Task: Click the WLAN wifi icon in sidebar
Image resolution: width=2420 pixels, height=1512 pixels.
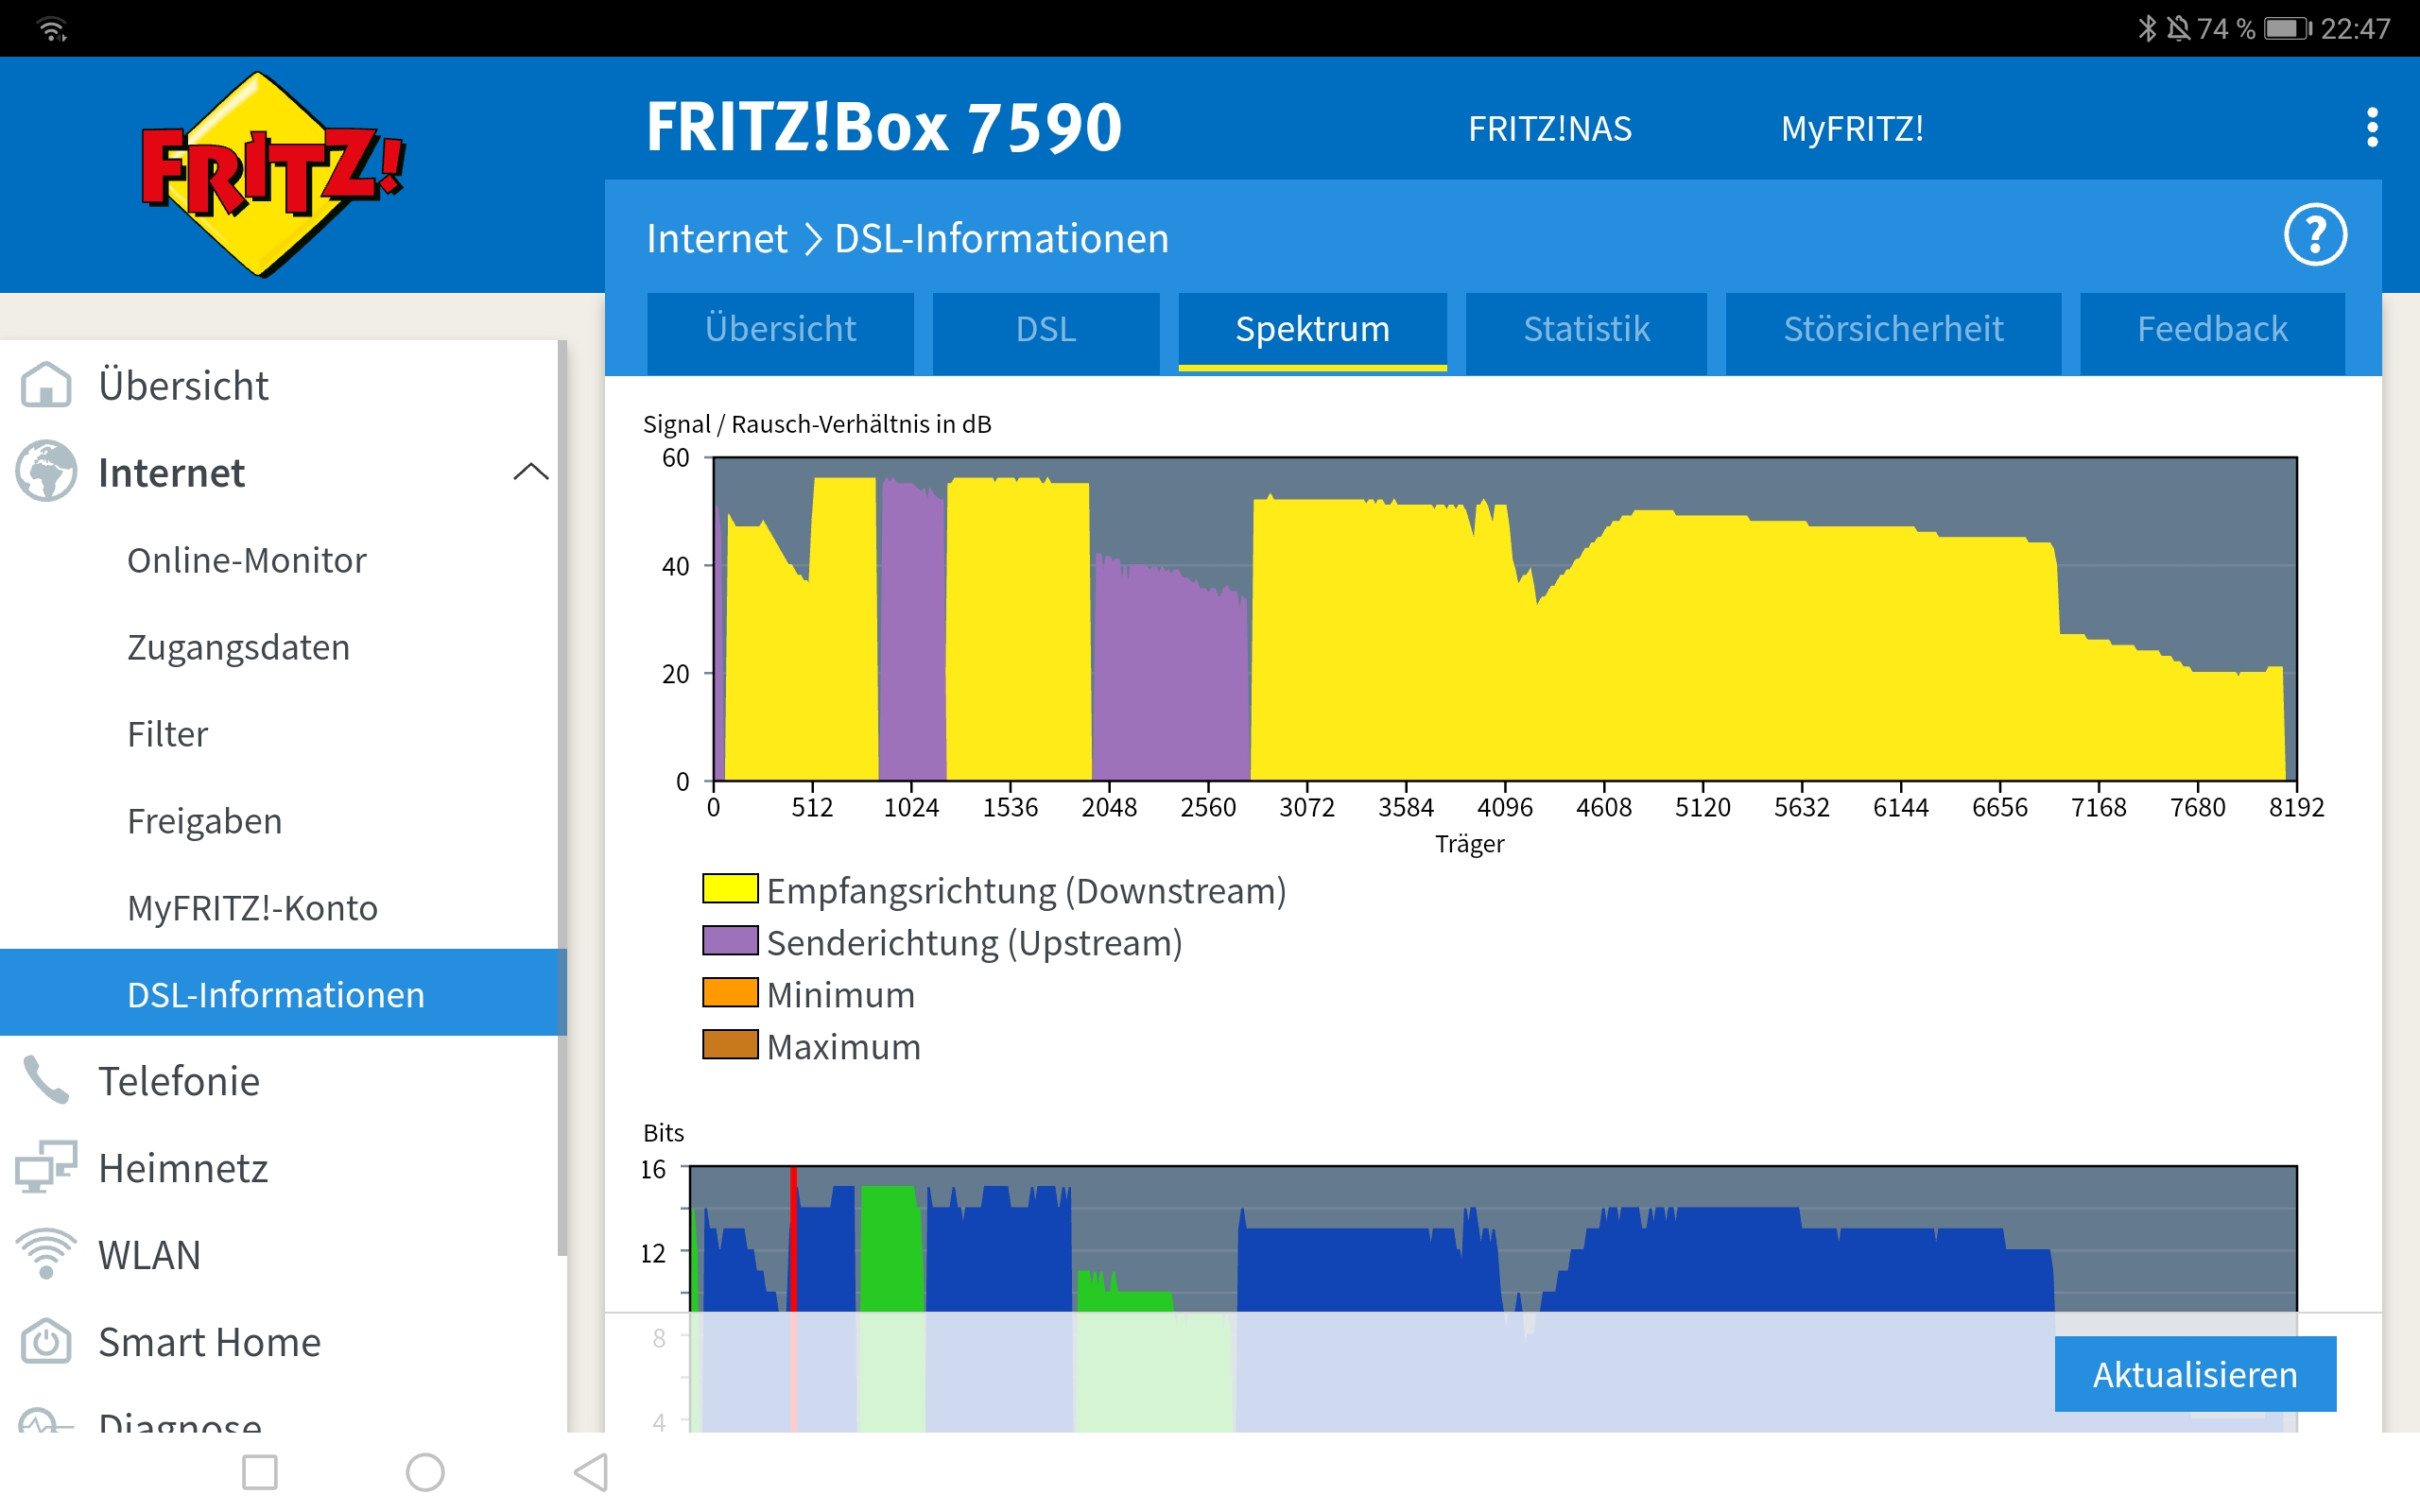Action: [x=46, y=1254]
